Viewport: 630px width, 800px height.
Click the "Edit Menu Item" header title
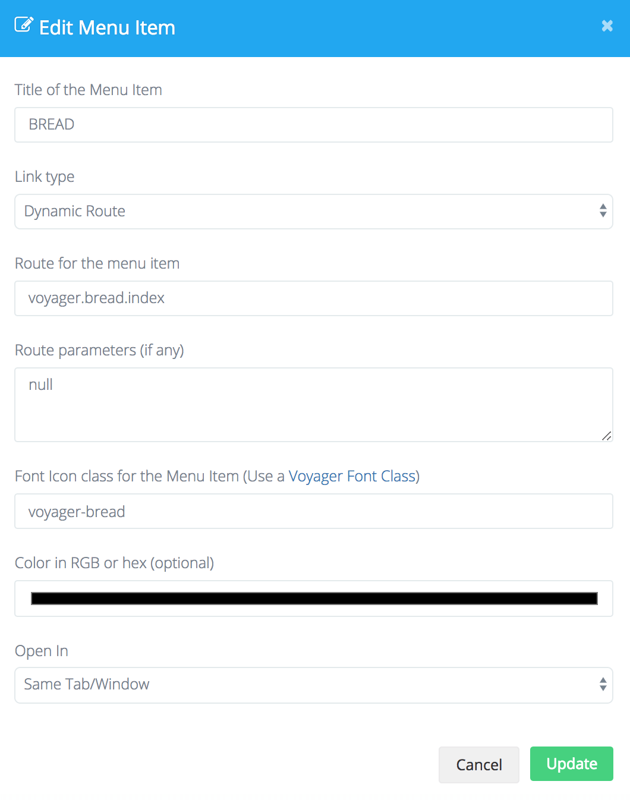[107, 28]
